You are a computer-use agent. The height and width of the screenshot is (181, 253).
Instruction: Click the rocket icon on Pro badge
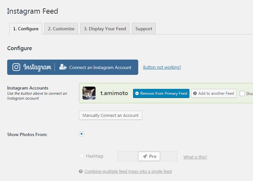145,156
